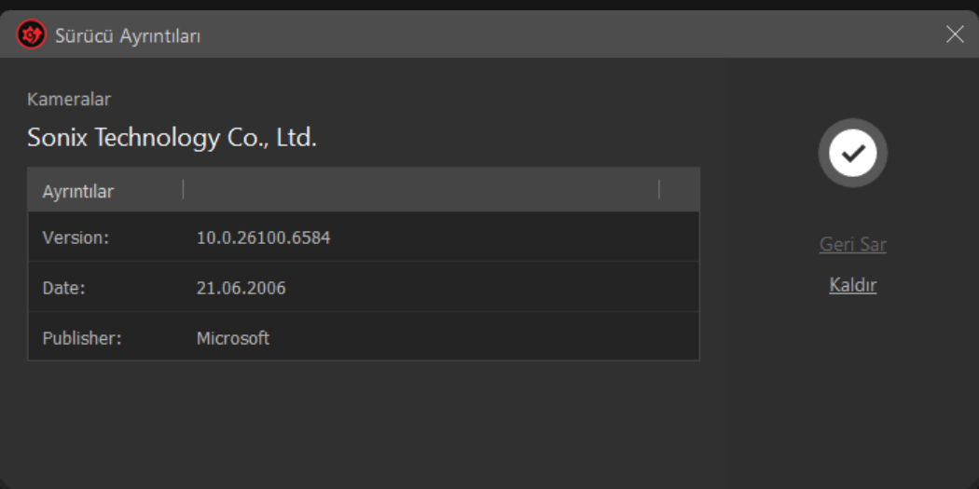Viewport: 979px width, 489px height.
Task: Click the Kameralar category label
Action: click(x=69, y=99)
